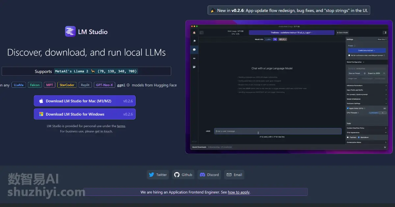The image size is (395, 207).
Task: Click the Export to JSON button
Action: click(x=376, y=73)
